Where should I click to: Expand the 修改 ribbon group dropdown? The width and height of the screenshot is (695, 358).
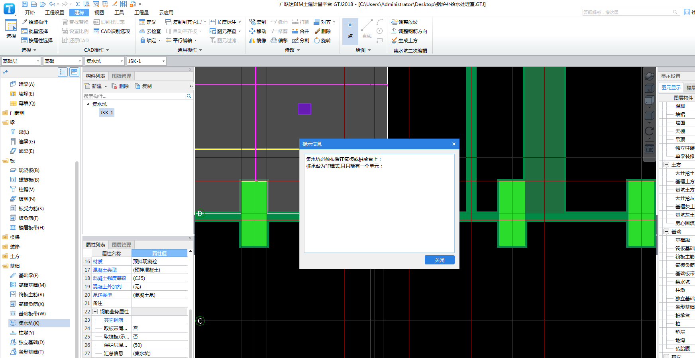[292, 50]
